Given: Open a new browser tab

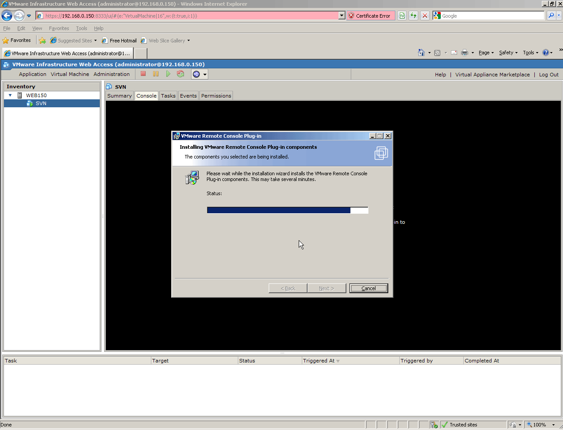Looking at the screenshot, I should (x=140, y=53).
